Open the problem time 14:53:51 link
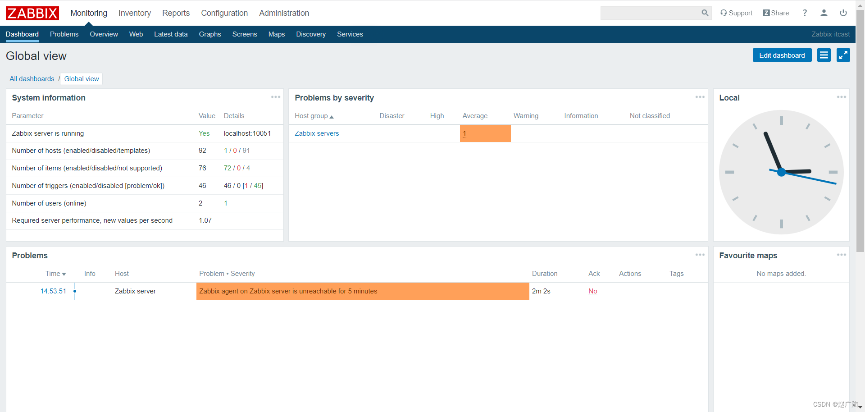This screenshot has height=412, width=865. point(53,291)
